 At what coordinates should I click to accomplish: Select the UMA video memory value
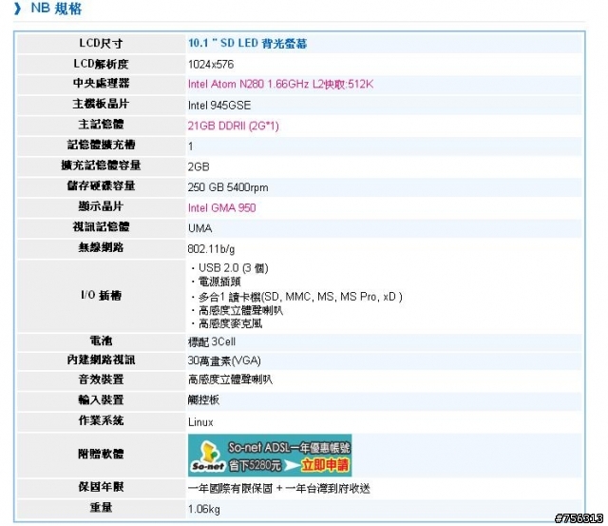[x=200, y=228]
